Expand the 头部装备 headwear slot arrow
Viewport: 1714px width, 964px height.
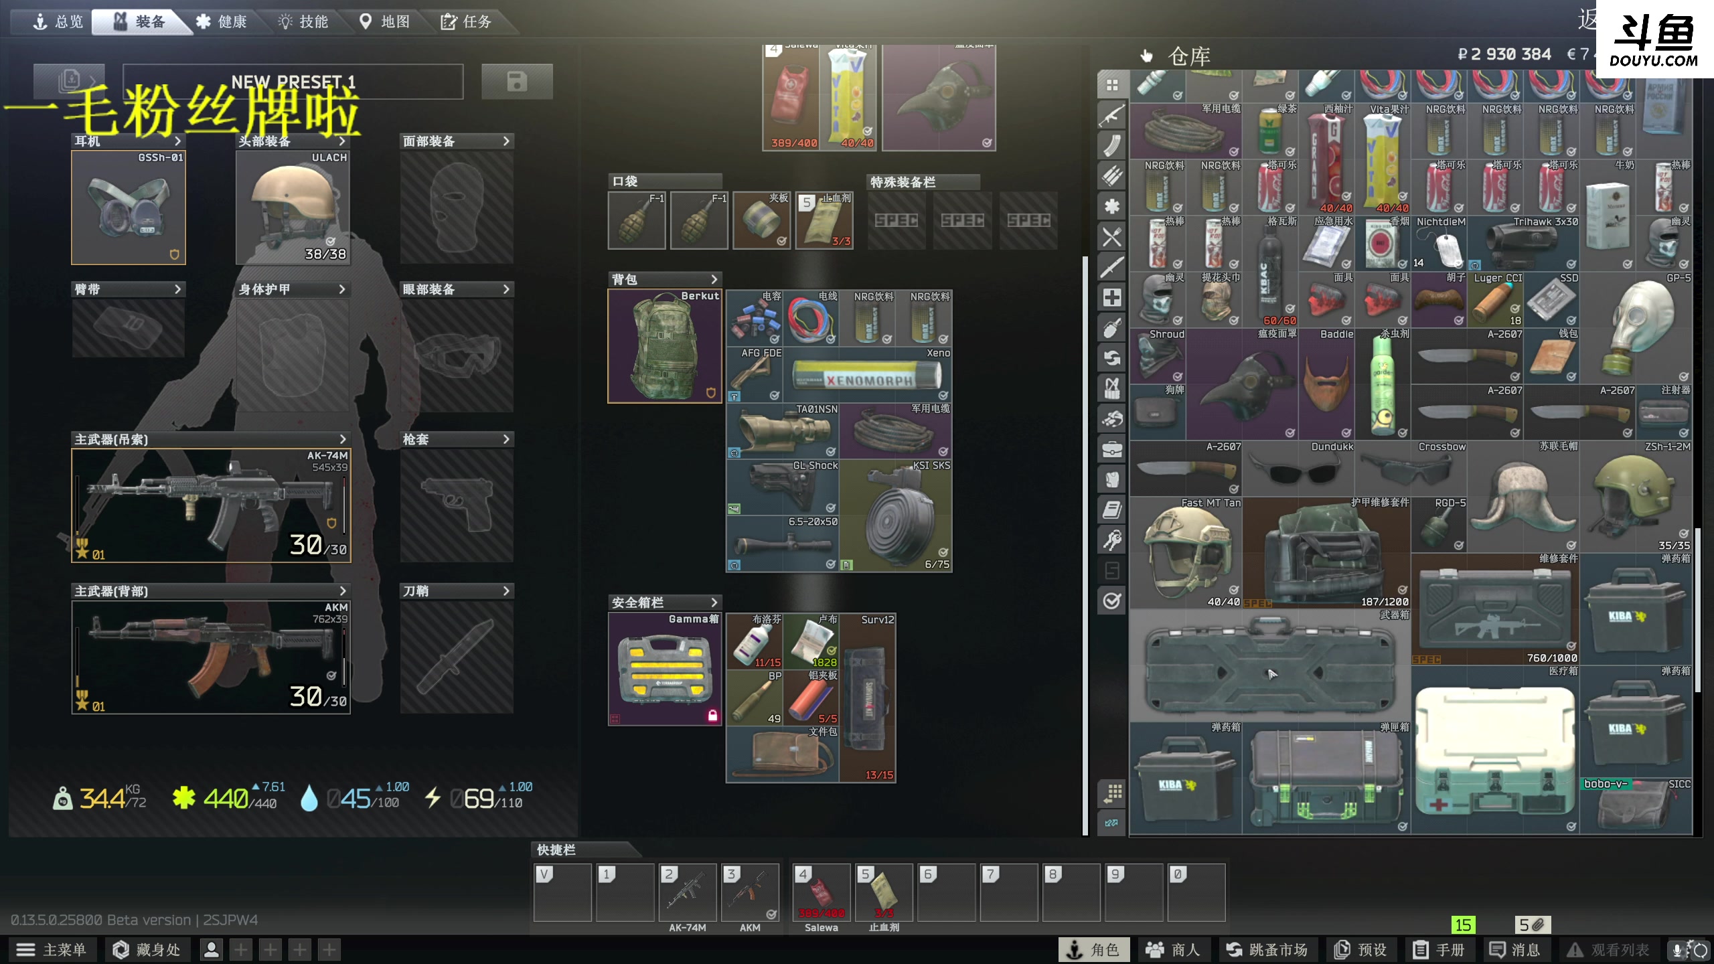(342, 141)
